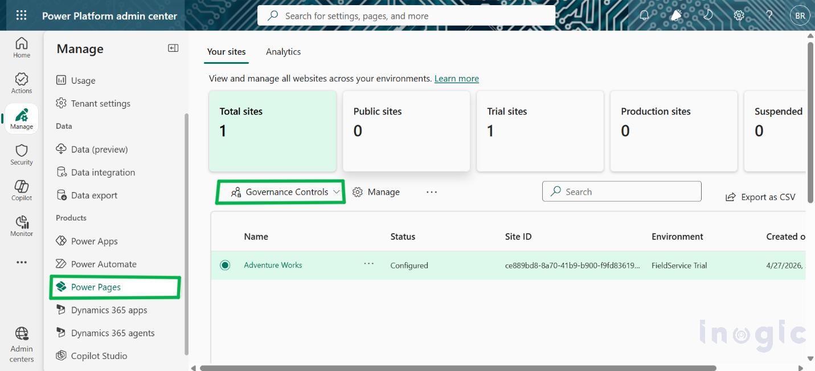Open Security in left rail
The height and width of the screenshot is (371, 815).
(x=22, y=155)
